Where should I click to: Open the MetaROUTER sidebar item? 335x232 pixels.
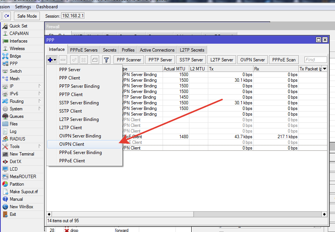tap(23, 177)
